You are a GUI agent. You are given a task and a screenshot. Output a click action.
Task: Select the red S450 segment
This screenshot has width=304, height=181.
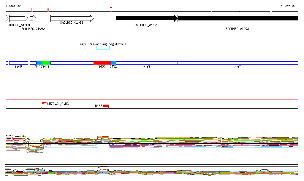[x=102, y=63]
